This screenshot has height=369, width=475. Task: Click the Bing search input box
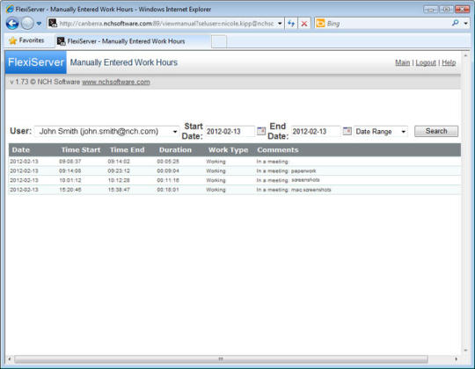pyautogui.click(x=388, y=24)
